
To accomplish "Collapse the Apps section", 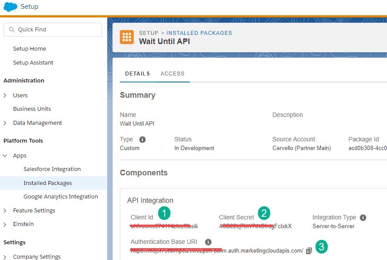I will (x=5, y=156).
